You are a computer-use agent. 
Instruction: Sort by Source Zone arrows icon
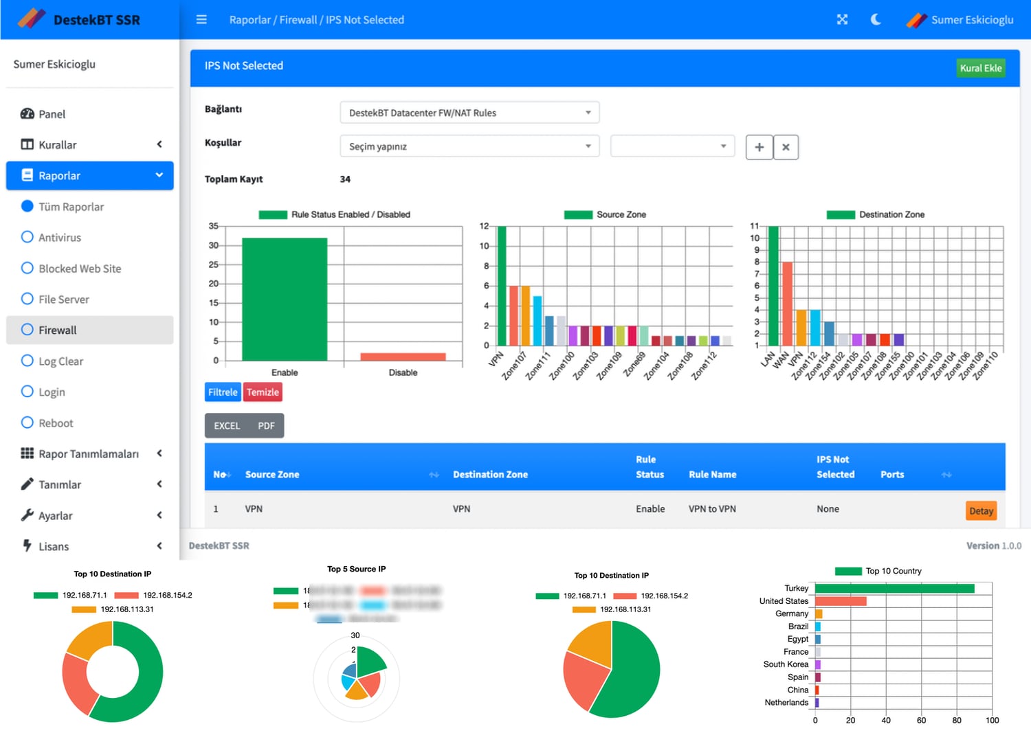[434, 475]
